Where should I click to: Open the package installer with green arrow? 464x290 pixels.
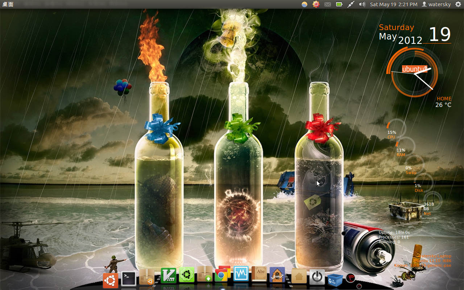point(205,274)
